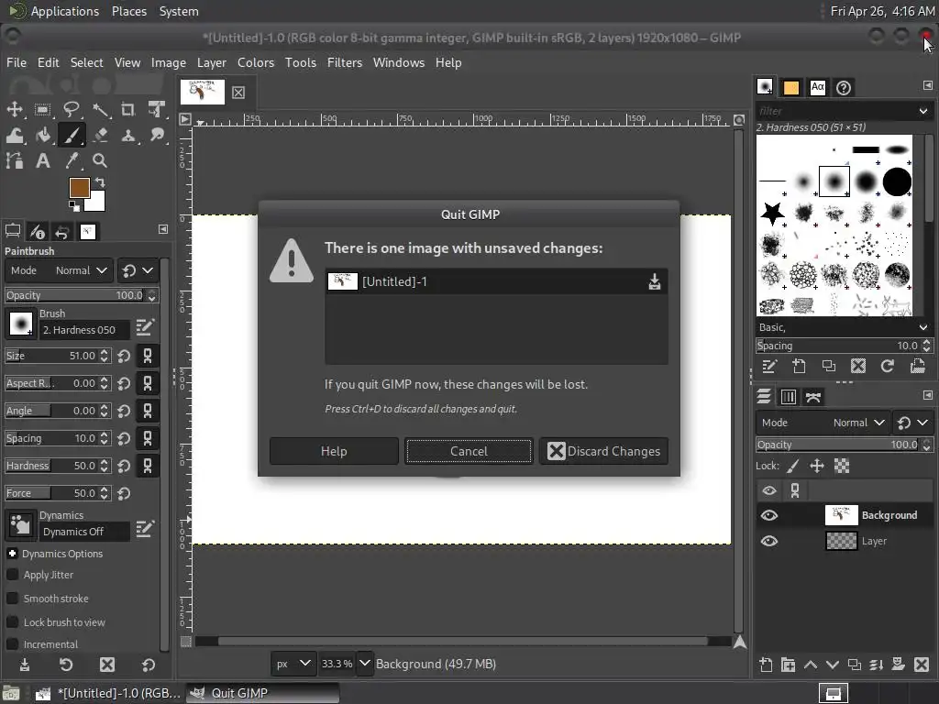Select the Bucket Fill tool
Image resolution: width=939 pixels, height=704 pixels.
(42, 136)
